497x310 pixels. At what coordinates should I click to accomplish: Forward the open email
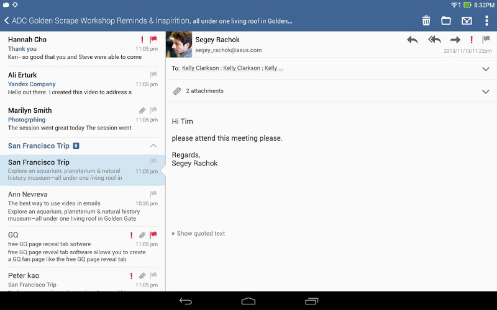455,40
